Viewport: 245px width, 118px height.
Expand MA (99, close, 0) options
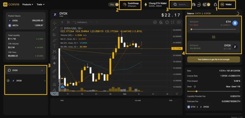coord(77,47)
